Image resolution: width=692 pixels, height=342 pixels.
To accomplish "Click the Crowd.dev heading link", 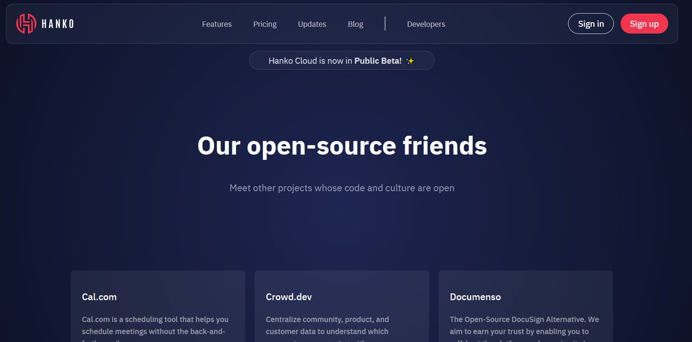I will pos(288,297).
